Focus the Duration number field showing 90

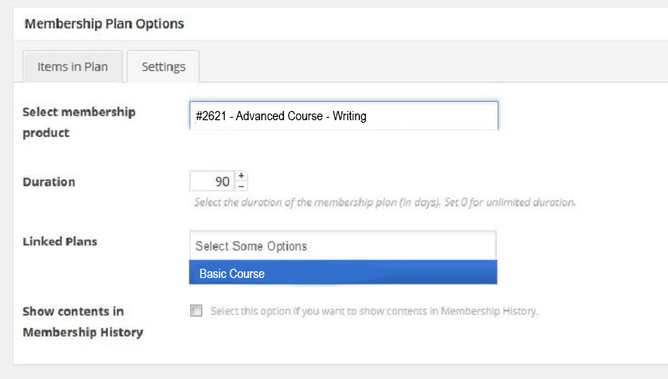click(213, 181)
